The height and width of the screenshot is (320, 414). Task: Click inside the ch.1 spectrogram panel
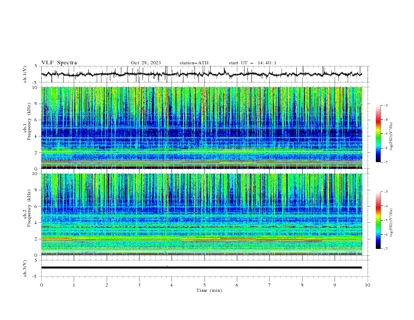pyautogui.click(x=202, y=128)
